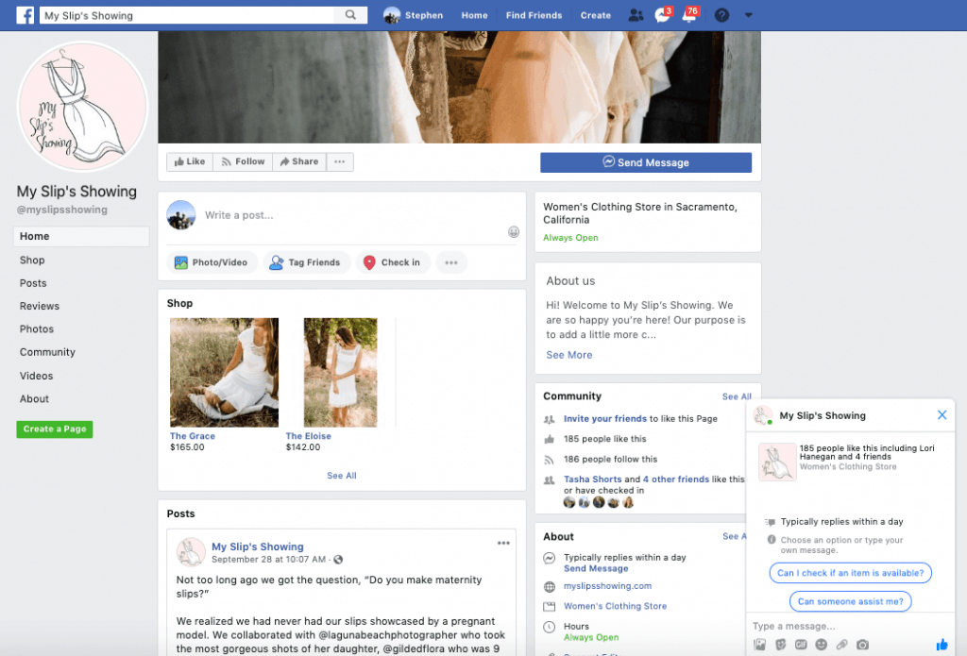
Task: Click the Send Message button
Action: click(645, 162)
